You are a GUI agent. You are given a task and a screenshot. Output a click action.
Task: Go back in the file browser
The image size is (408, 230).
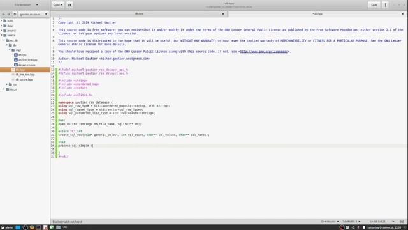click(3, 14)
